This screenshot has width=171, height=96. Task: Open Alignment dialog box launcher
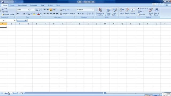coord(75,17)
